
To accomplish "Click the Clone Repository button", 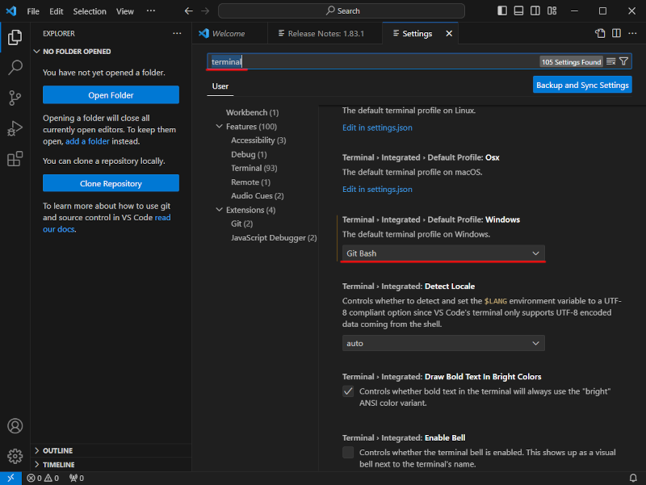I will [111, 183].
